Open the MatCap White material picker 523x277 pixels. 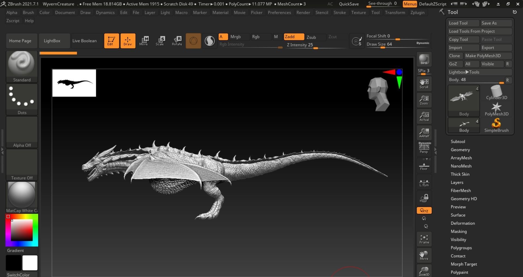tap(22, 197)
